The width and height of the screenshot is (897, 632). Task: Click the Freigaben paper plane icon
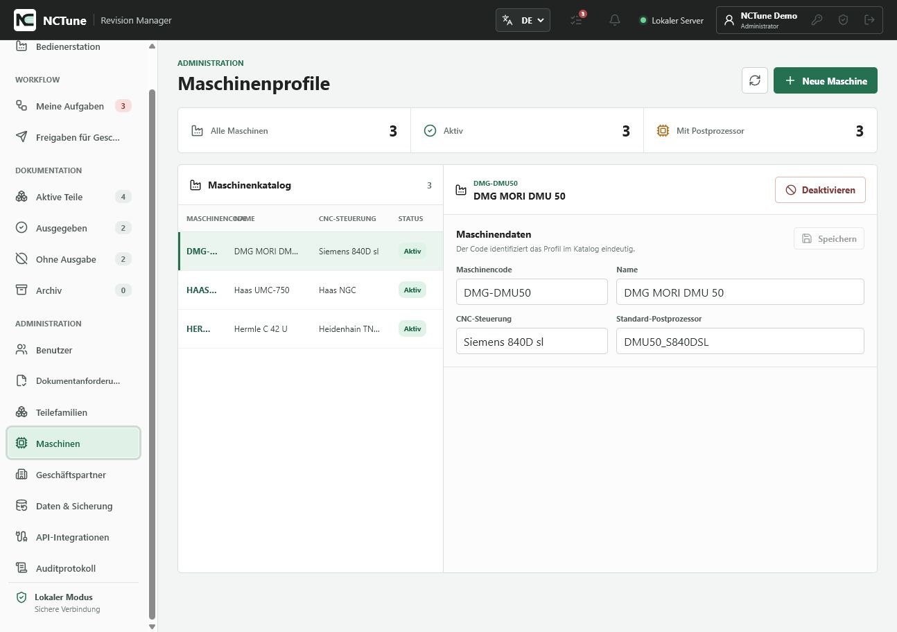(21, 137)
